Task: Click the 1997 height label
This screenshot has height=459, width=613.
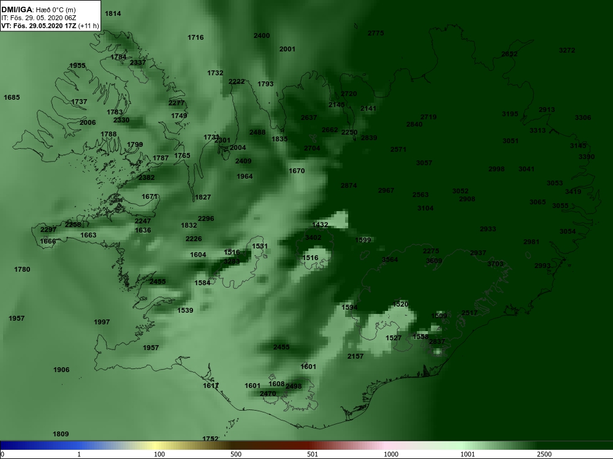Action: coord(102,322)
